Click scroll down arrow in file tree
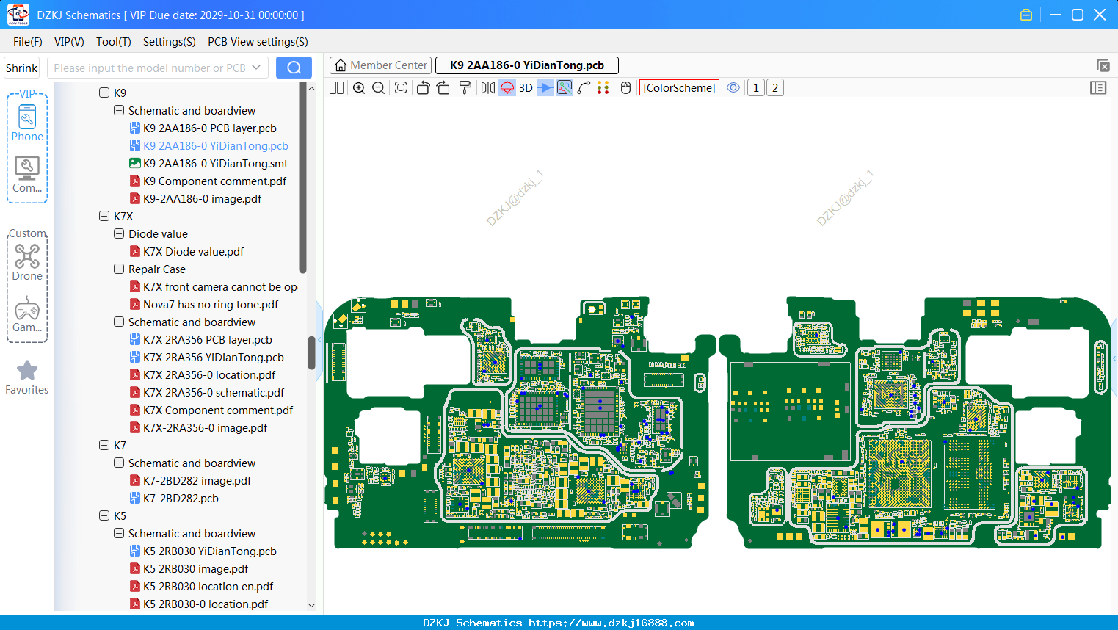Screen dimensions: 1118x630 [311, 606]
